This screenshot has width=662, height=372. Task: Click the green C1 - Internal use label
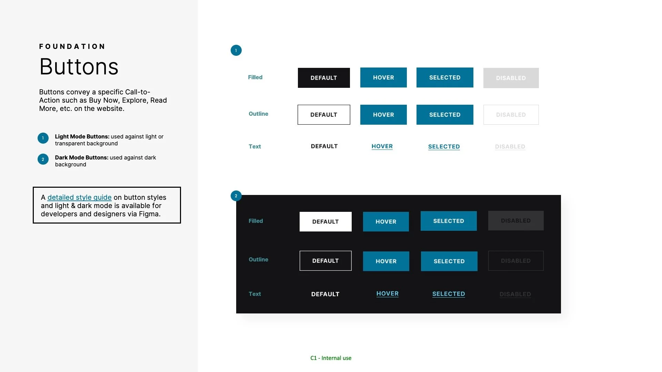point(331,358)
